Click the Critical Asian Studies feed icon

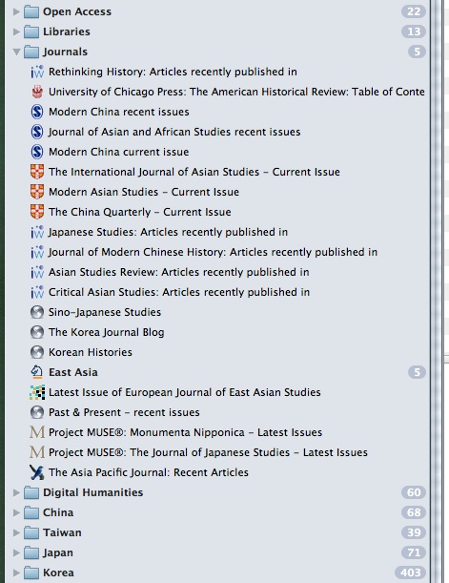[37, 292]
